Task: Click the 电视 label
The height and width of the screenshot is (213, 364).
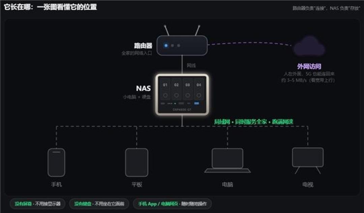Action: point(308,184)
